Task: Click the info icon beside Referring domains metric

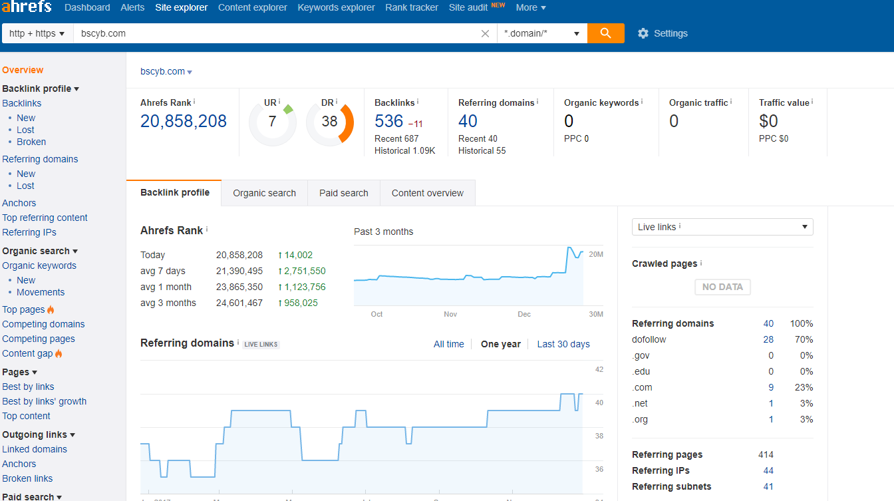Action: [x=537, y=101]
